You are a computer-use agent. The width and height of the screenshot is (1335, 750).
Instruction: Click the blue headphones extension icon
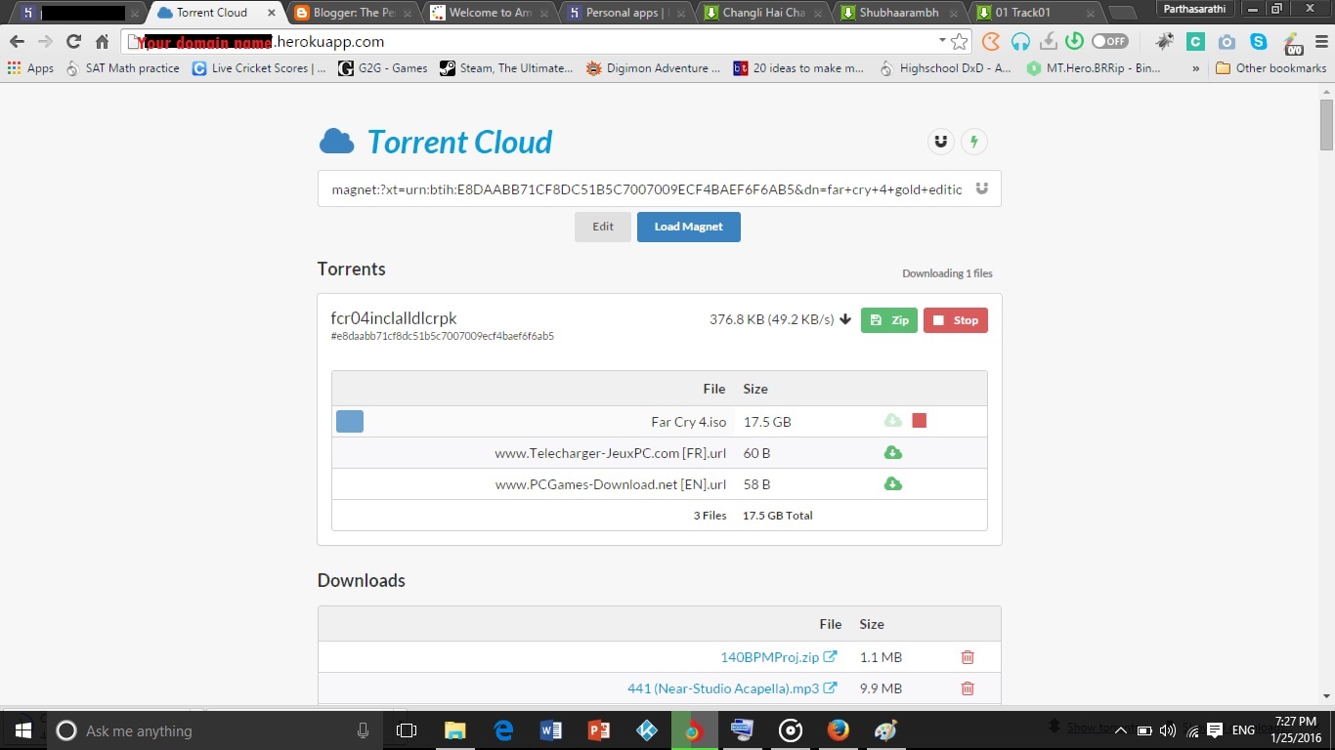(1020, 41)
